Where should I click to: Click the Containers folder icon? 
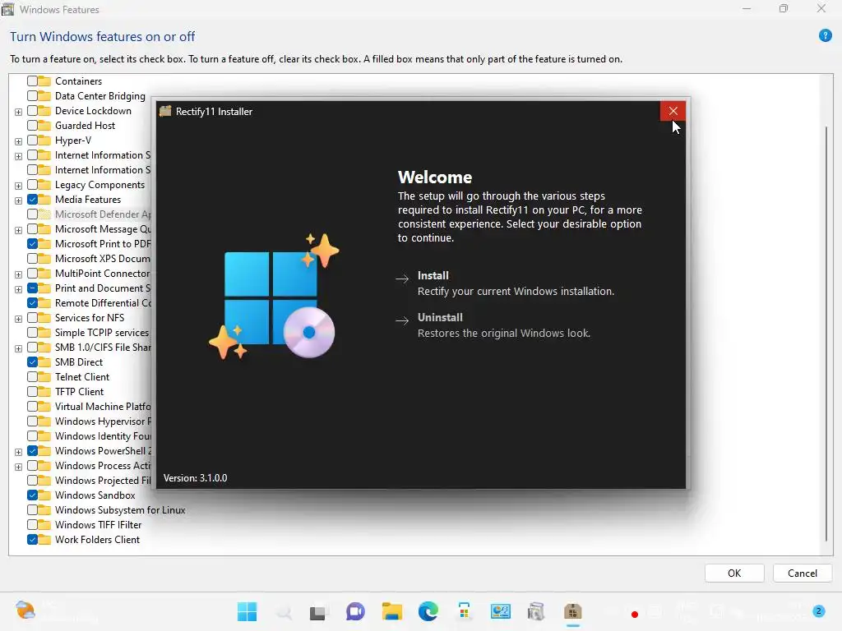(44, 81)
